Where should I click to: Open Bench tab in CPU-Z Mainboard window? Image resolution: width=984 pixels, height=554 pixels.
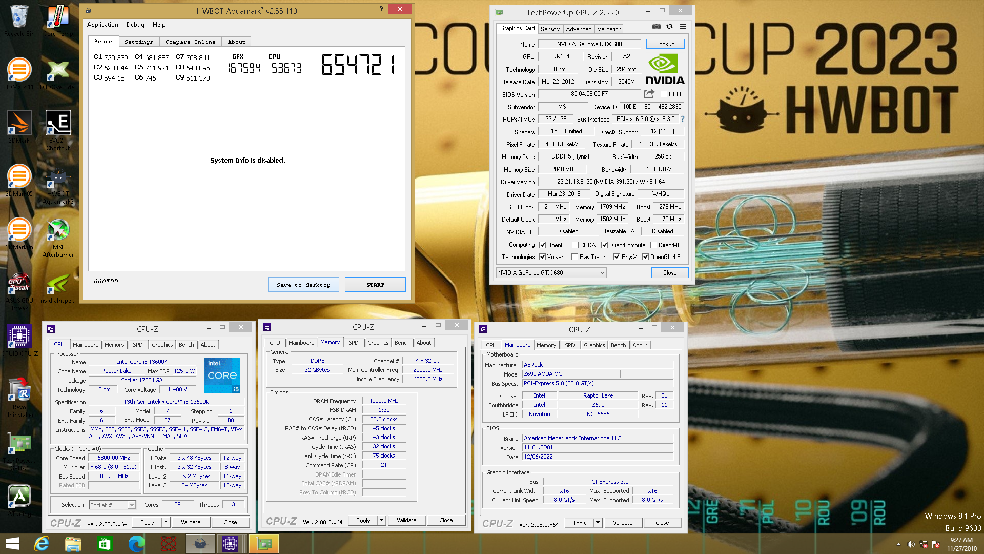(619, 345)
